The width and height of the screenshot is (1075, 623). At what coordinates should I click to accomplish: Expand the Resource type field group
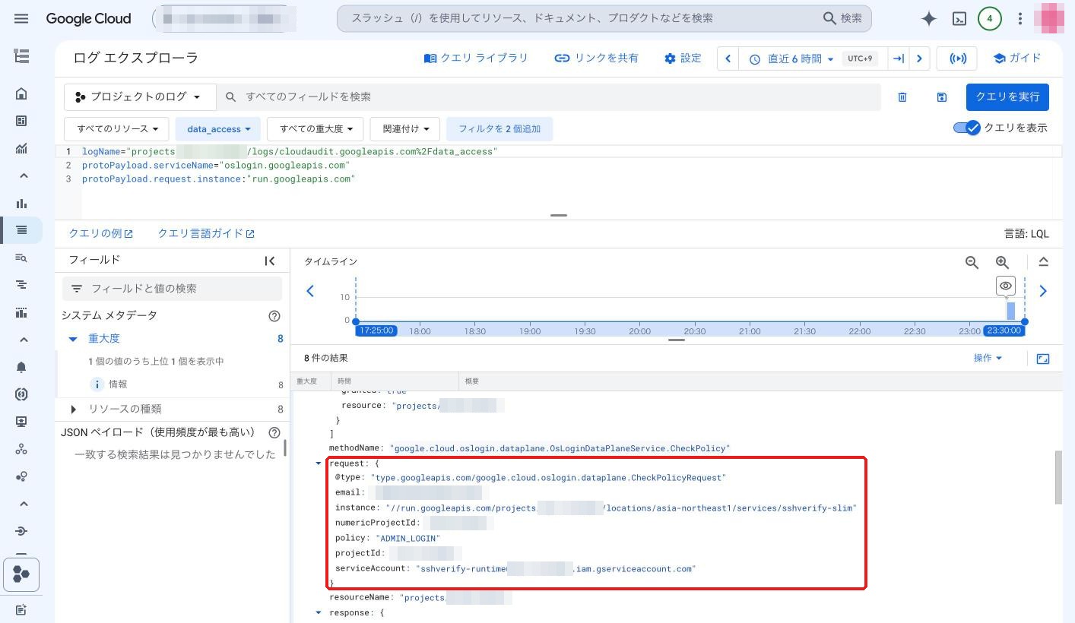pyautogui.click(x=73, y=410)
